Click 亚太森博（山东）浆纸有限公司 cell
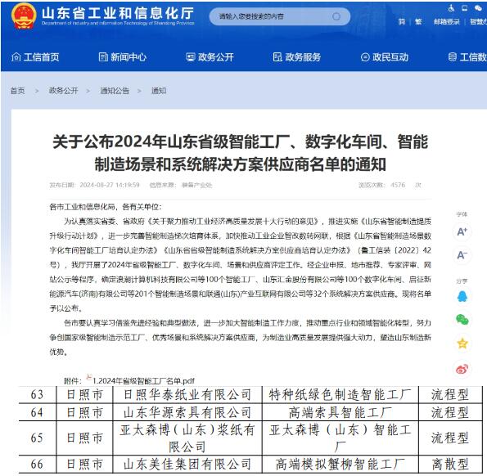Image resolution: width=487 pixels, height=476 pixels. [x=187, y=438]
